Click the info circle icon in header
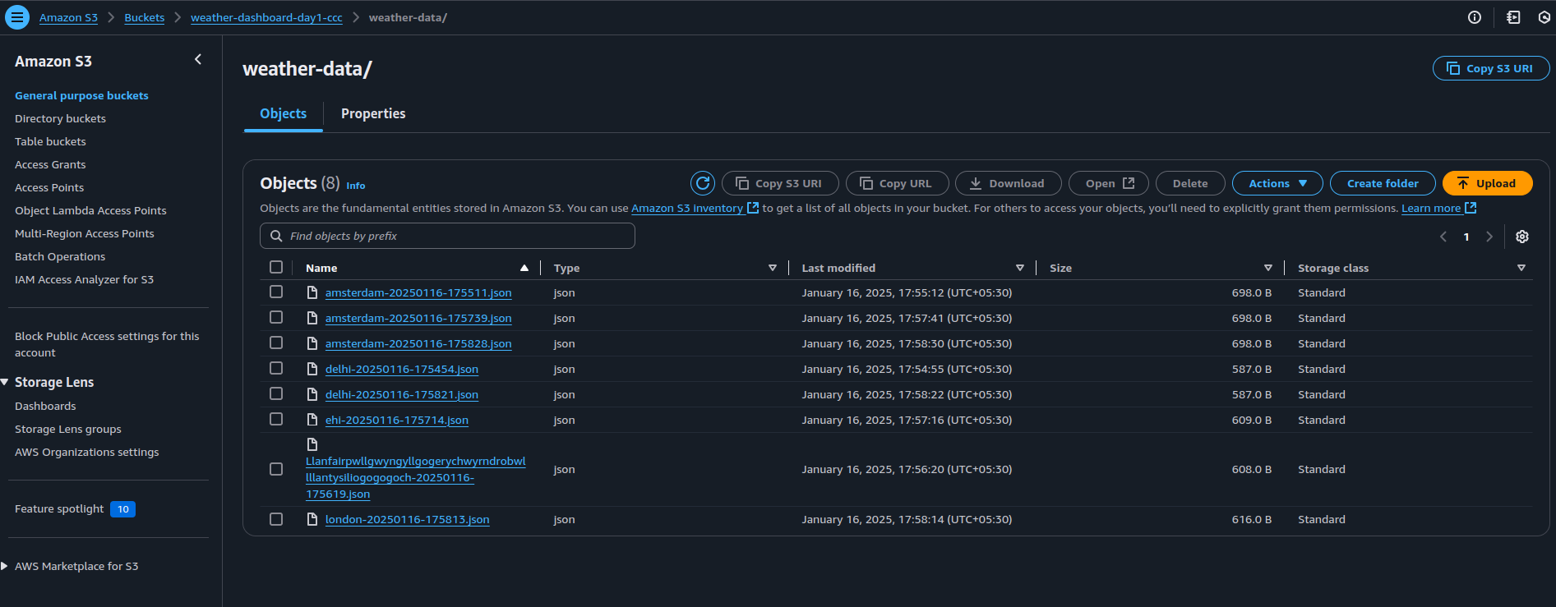 (x=1474, y=17)
